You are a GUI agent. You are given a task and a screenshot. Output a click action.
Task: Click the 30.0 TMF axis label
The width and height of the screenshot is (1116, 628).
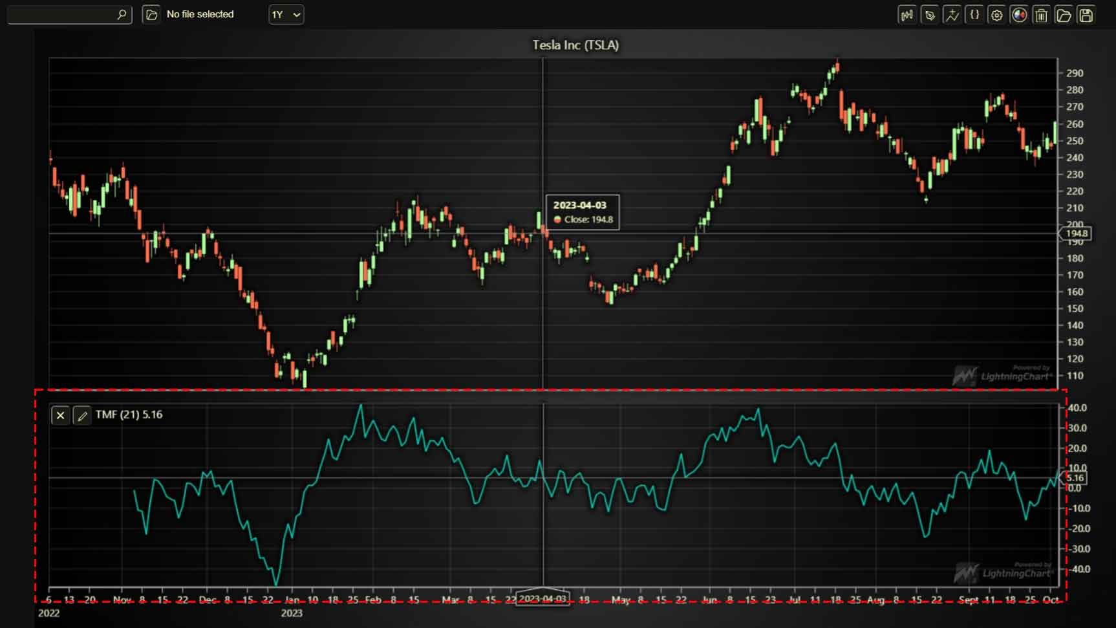click(1077, 428)
